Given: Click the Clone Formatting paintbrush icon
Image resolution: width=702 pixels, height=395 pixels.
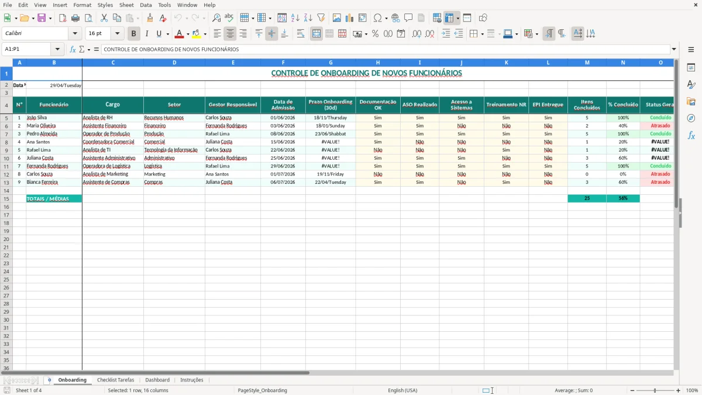Looking at the screenshot, I should pyautogui.click(x=150, y=18).
